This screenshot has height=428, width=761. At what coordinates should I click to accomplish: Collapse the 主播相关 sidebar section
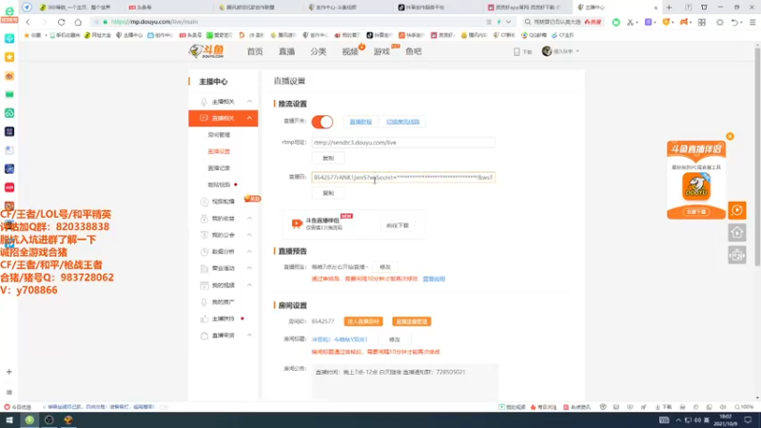249,102
